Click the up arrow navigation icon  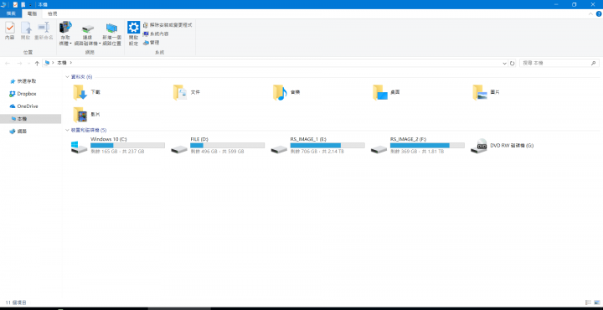pos(37,63)
